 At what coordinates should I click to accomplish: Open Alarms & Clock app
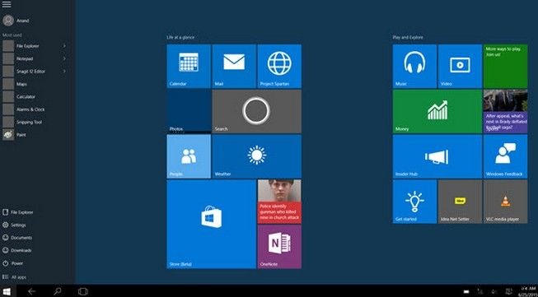coord(35,109)
